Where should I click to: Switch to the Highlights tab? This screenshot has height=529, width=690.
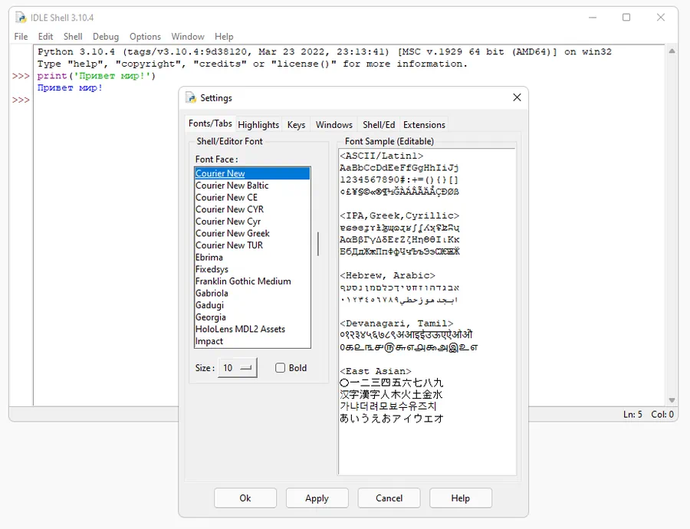coord(258,124)
